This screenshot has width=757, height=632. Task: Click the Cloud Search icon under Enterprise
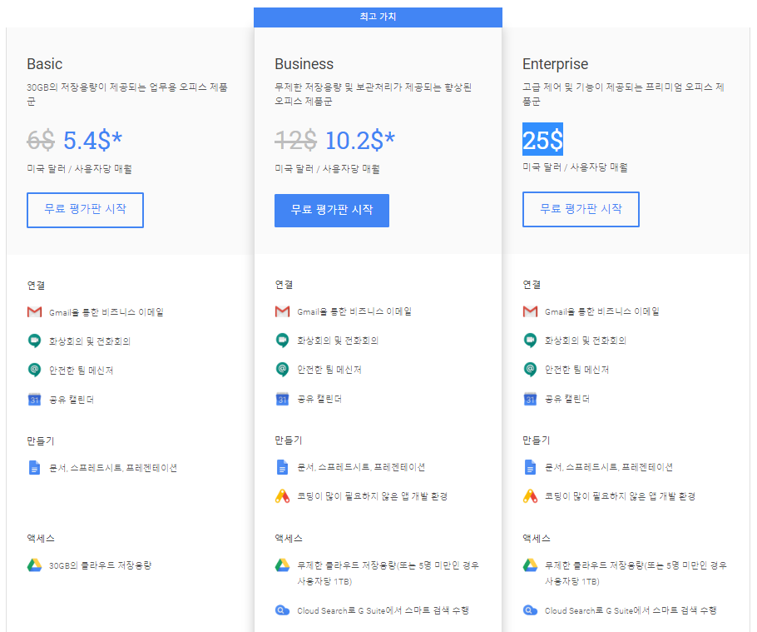tap(530, 610)
